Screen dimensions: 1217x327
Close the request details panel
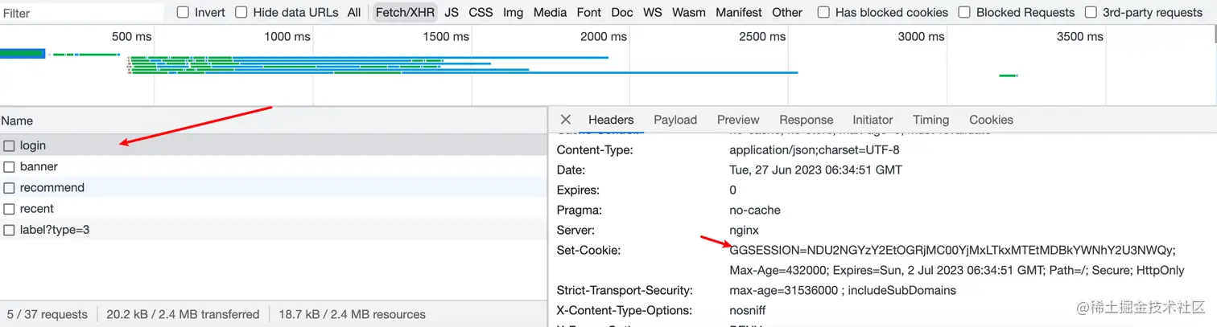pos(566,120)
